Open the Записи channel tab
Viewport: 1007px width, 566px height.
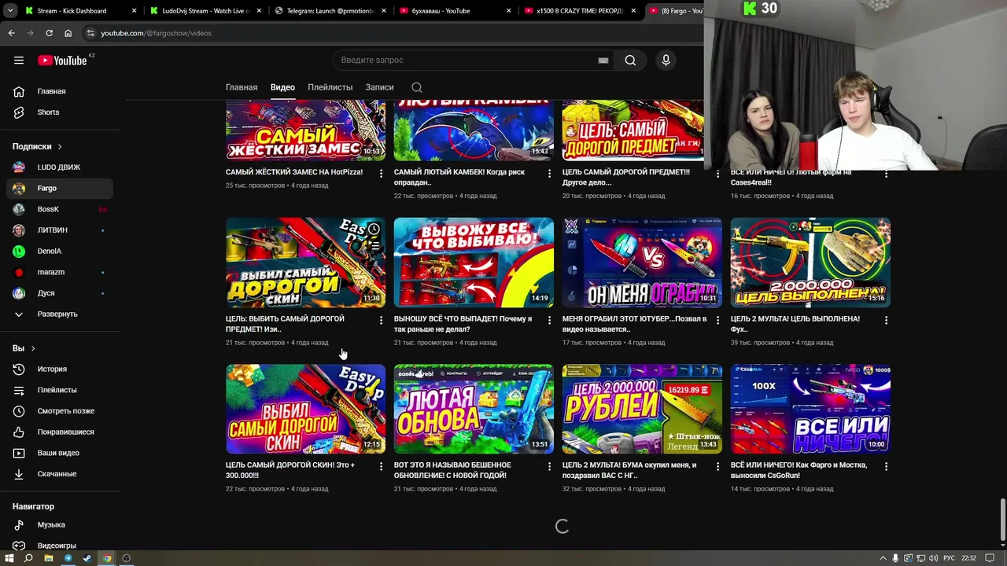click(379, 87)
